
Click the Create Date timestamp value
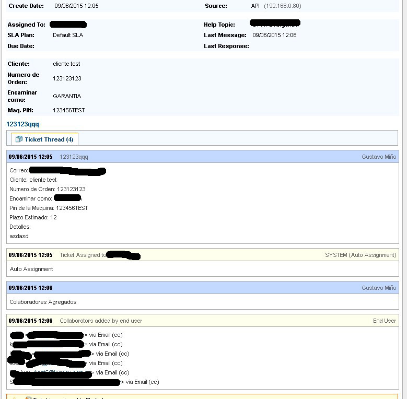coord(76,6)
